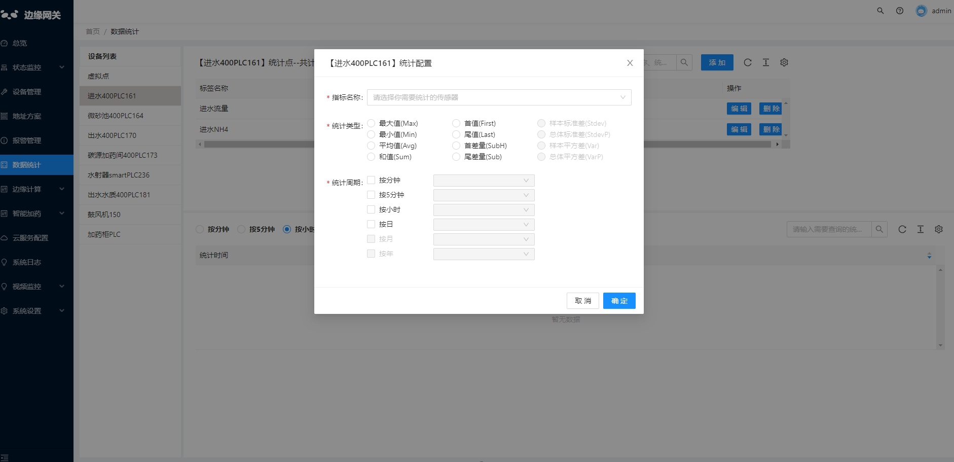Open 数据统计 in the sidebar

pos(36,165)
